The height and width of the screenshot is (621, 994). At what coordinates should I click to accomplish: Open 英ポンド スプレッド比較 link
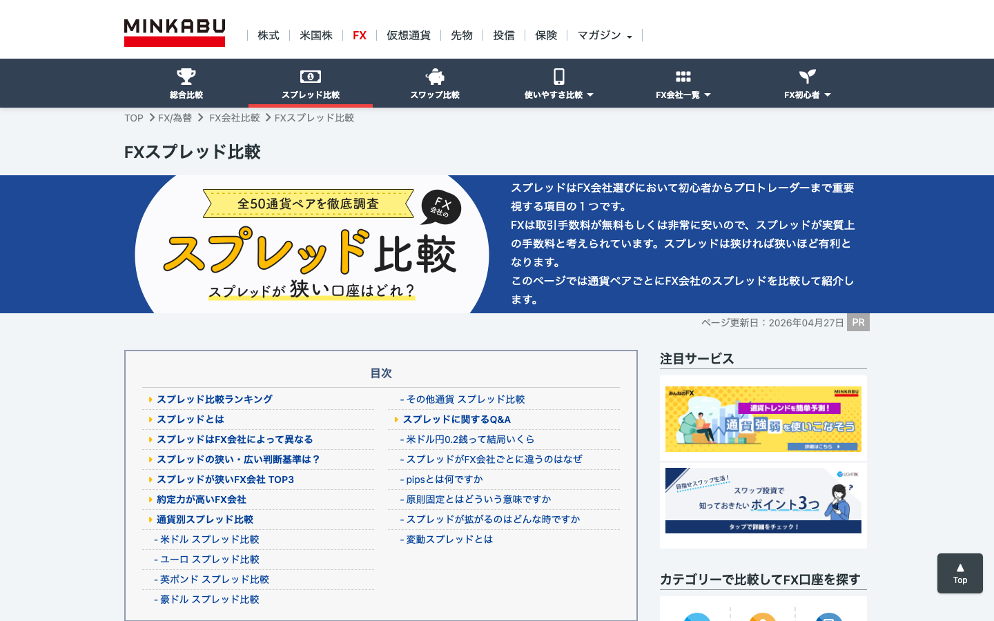215,580
